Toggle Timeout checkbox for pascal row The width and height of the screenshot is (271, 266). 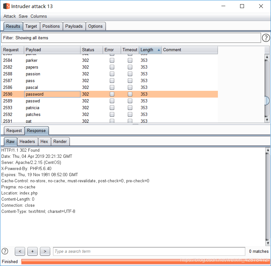click(x=130, y=87)
